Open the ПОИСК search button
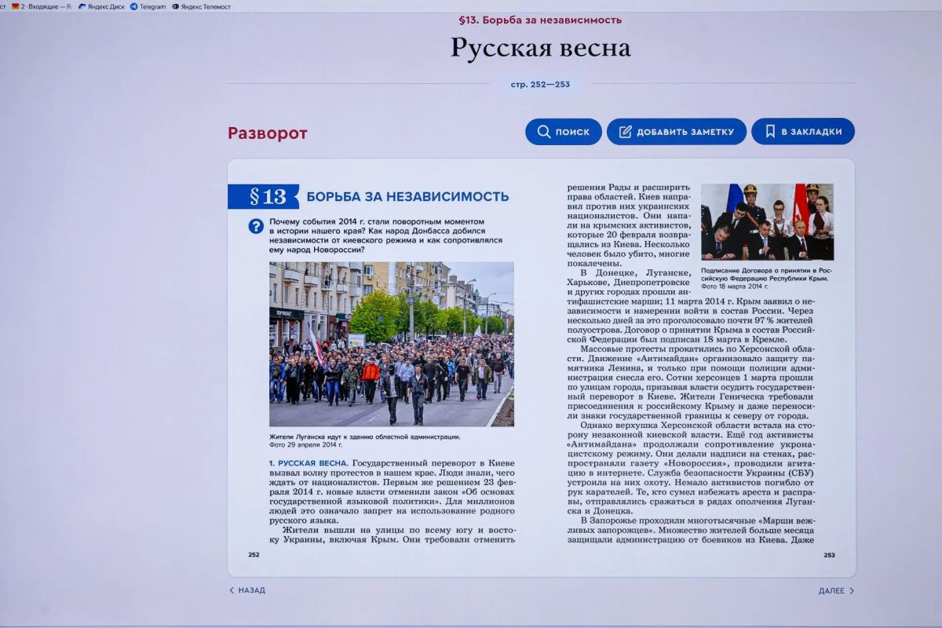 (564, 132)
